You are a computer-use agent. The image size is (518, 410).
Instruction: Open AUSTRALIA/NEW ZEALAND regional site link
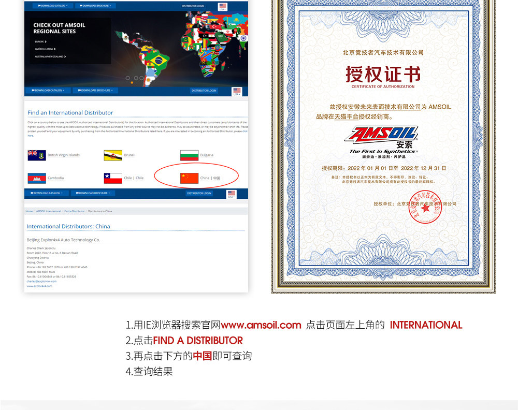pyautogui.click(x=50, y=56)
